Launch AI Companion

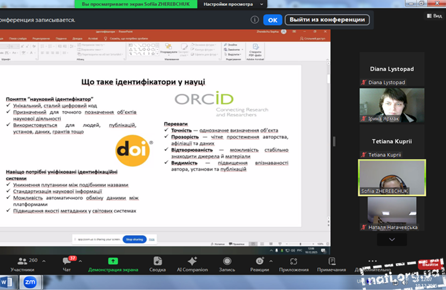pyautogui.click(x=192, y=261)
